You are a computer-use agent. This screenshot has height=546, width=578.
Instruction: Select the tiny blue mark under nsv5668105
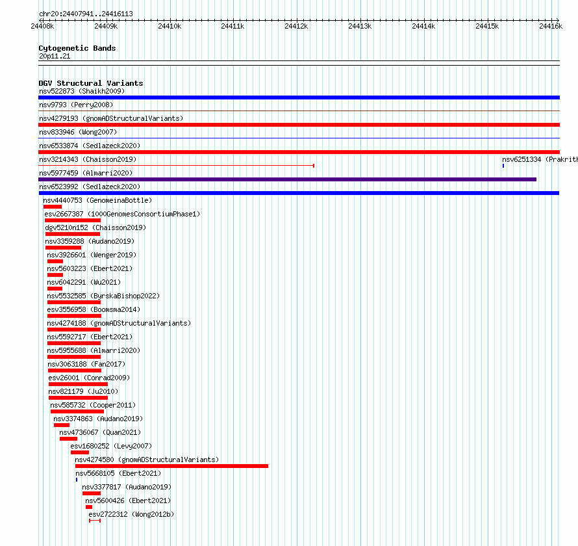point(77,480)
